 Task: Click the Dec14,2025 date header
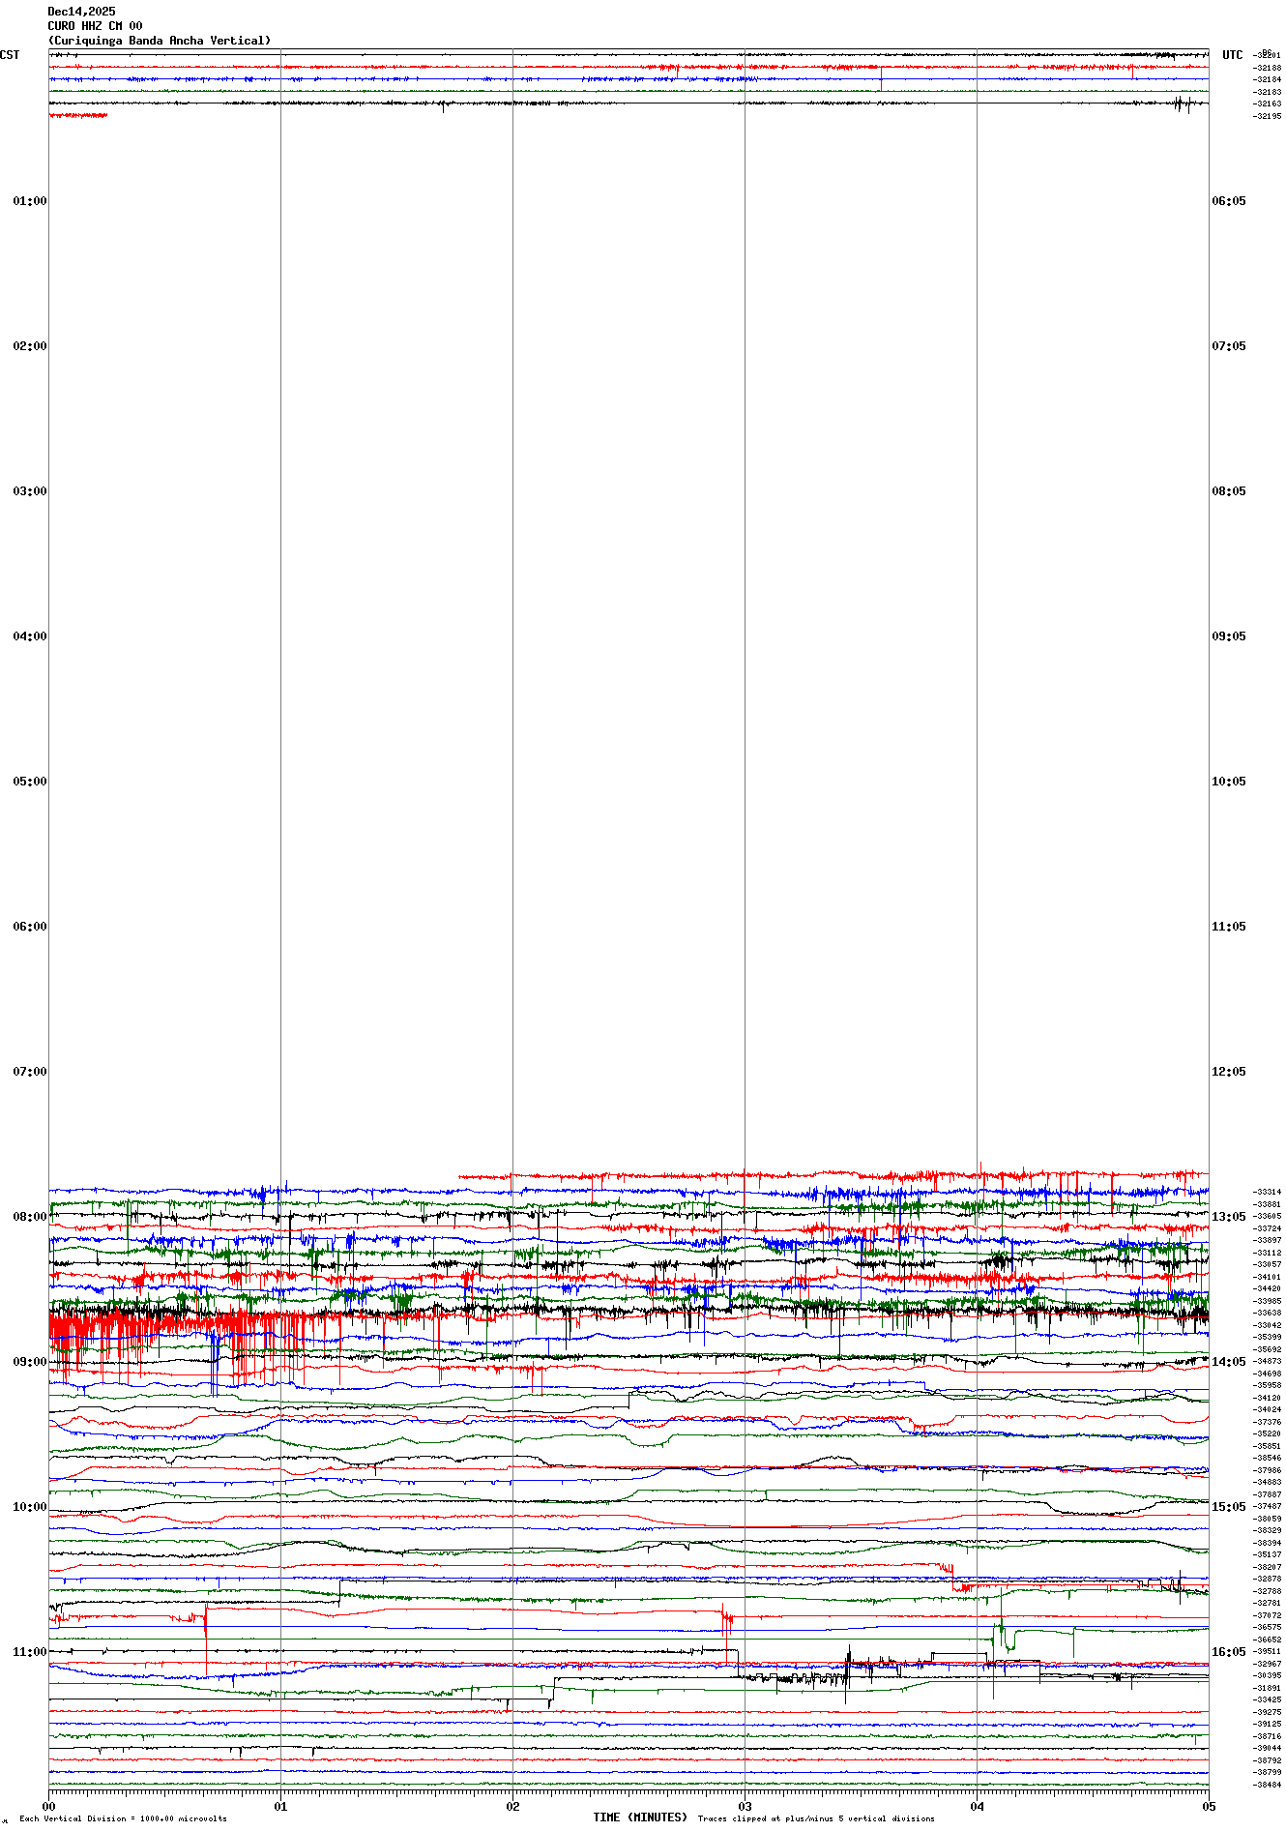(x=81, y=12)
